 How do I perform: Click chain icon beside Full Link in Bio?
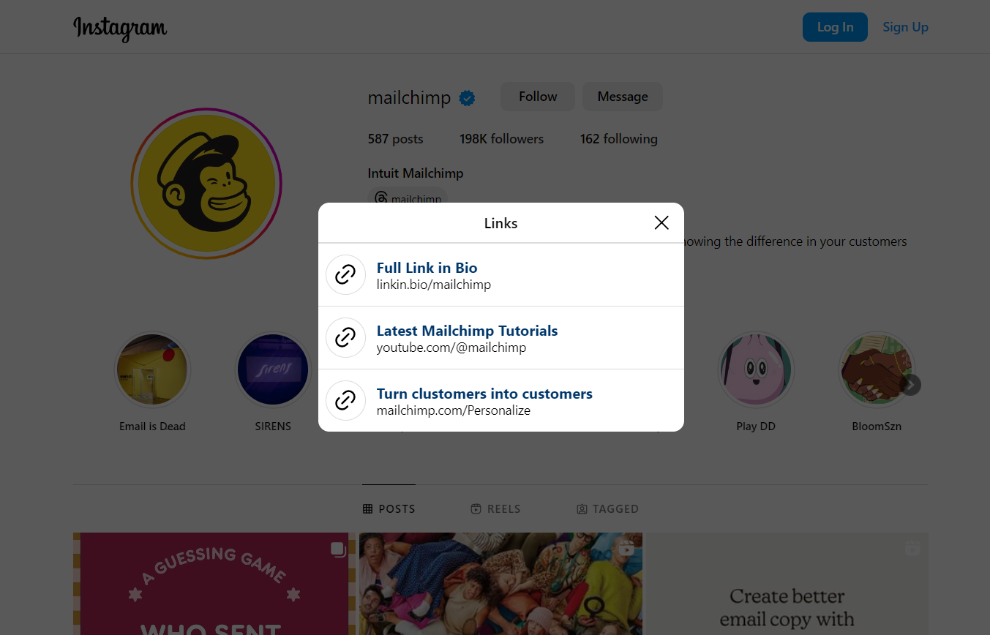coord(345,275)
